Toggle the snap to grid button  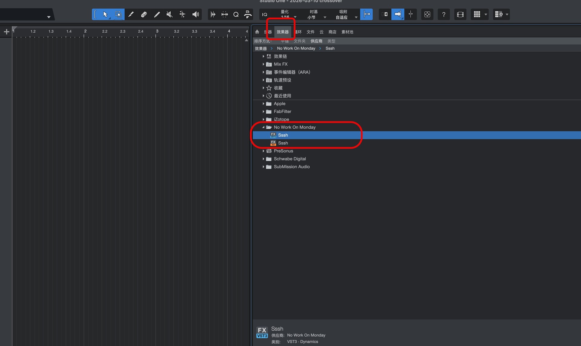tap(366, 14)
